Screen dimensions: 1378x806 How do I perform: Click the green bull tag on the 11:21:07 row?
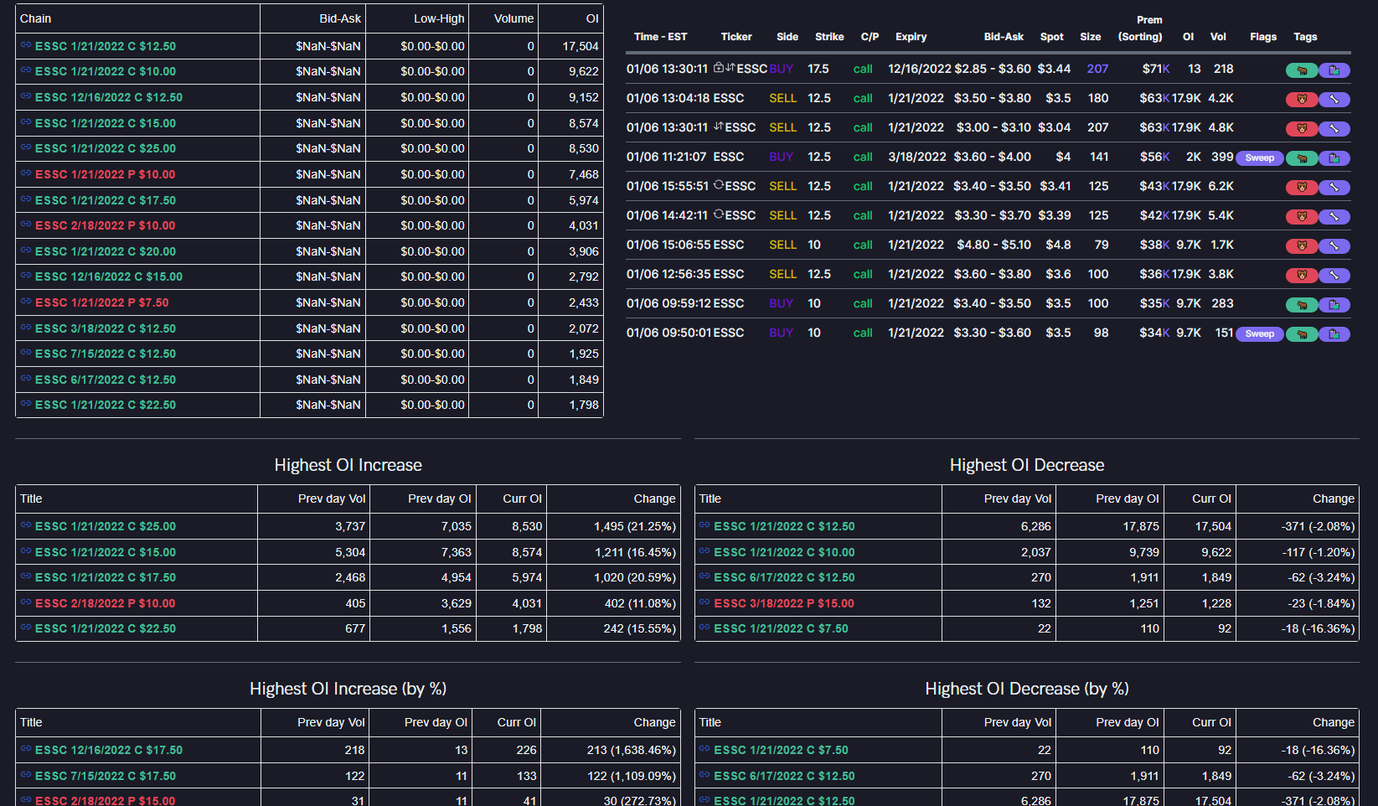click(x=1302, y=158)
